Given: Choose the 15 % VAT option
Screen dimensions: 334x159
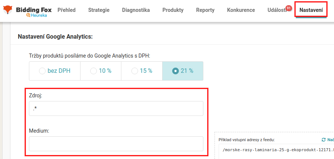Looking at the screenshot, I should (142, 71).
